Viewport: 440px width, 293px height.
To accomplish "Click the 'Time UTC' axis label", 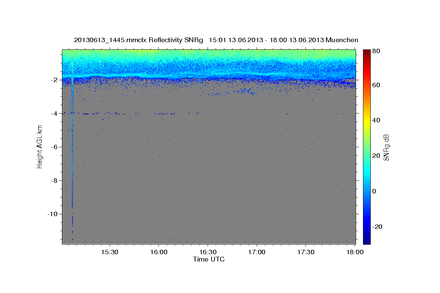I will pyautogui.click(x=209, y=259).
